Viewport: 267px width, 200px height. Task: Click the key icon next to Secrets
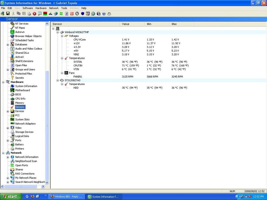pos(12,78)
